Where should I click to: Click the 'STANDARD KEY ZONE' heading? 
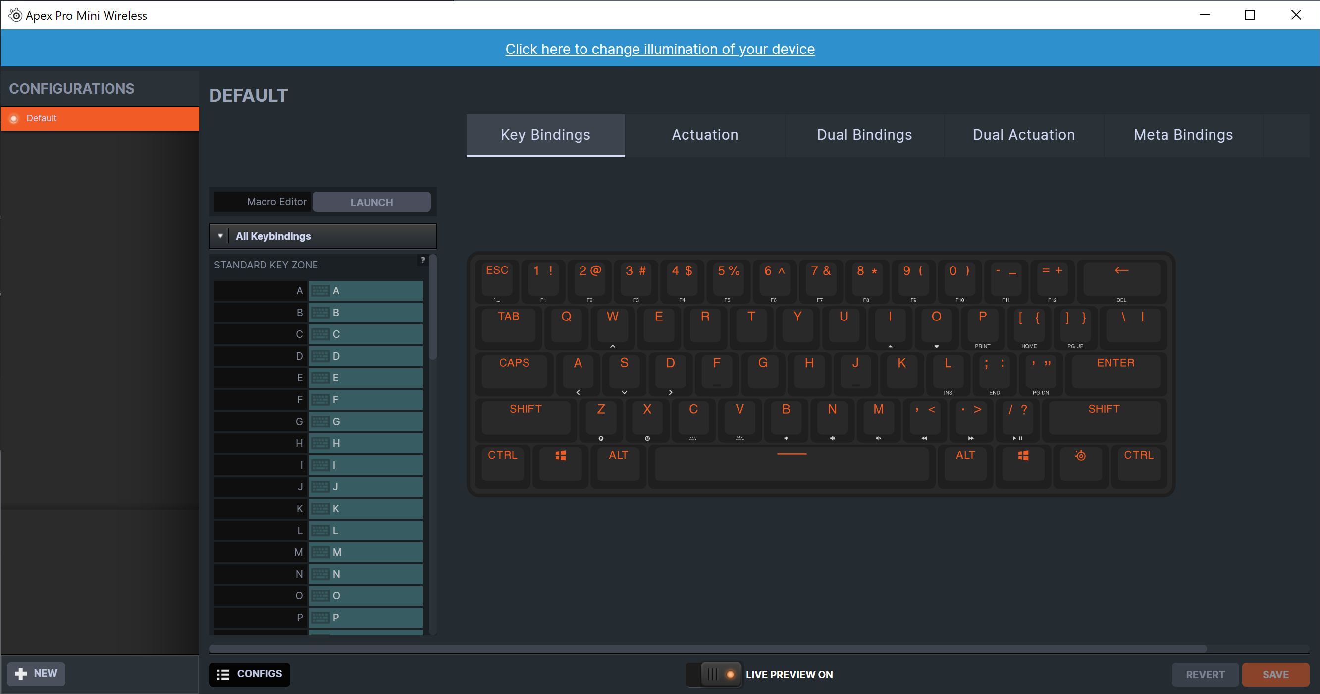(x=266, y=265)
